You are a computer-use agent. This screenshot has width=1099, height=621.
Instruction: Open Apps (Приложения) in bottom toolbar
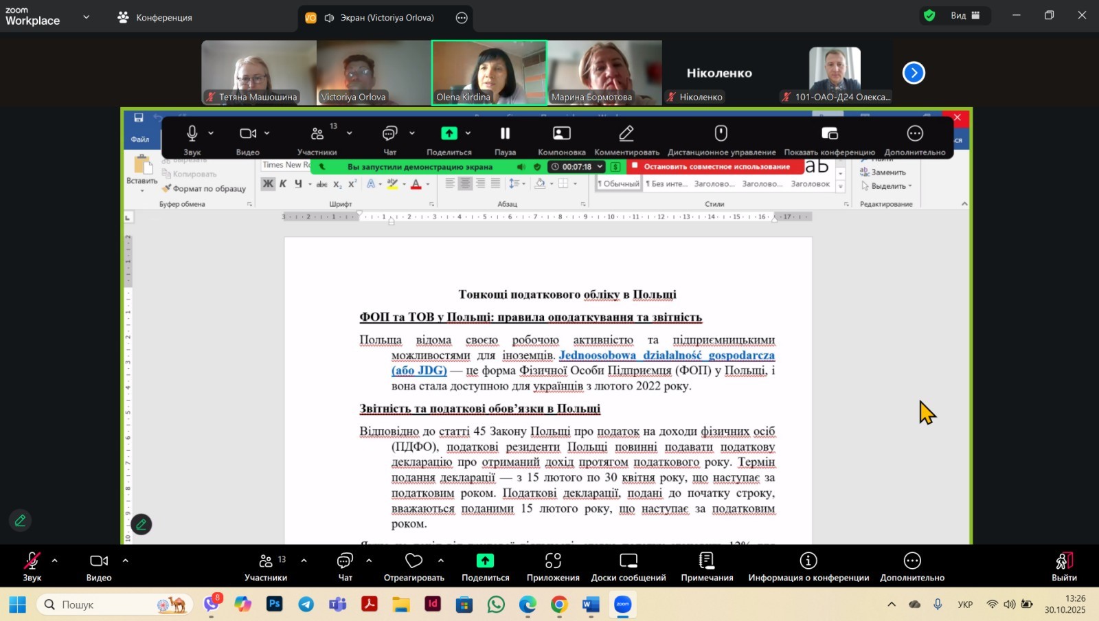click(553, 561)
